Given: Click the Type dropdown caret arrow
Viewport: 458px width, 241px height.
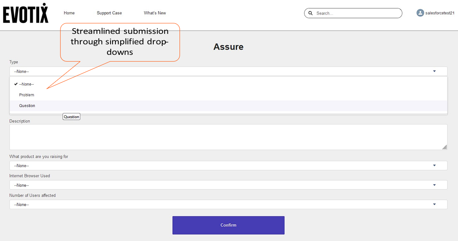Looking at the screenshot, I should (435, 71).
